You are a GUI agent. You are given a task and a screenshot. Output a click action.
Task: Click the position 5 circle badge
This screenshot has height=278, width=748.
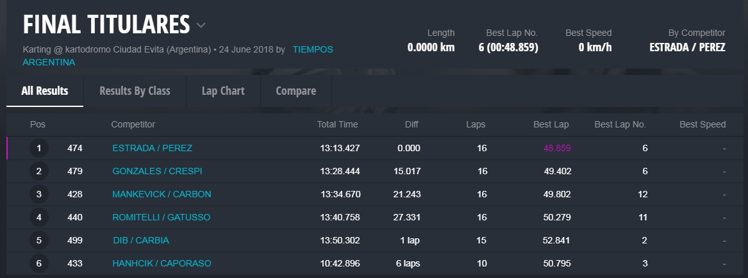click(x=39, y=241)
